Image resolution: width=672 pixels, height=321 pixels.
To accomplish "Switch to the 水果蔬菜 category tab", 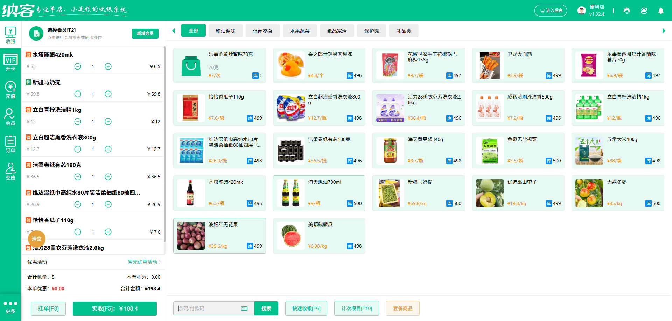I will 300,31.
